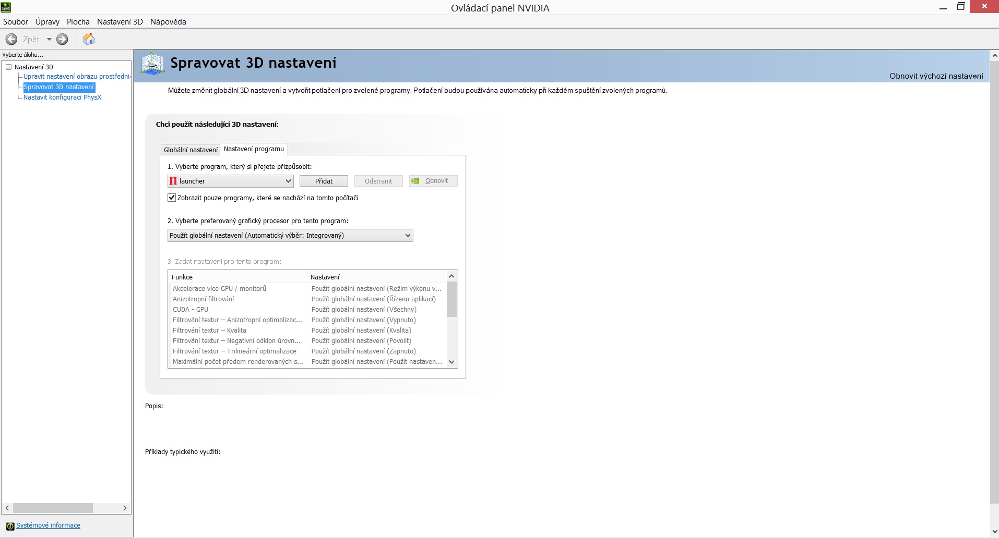Screen dimensions: 999x538
Task: Open the preferred graphics processor dropdown
Action: pos(290,236)
